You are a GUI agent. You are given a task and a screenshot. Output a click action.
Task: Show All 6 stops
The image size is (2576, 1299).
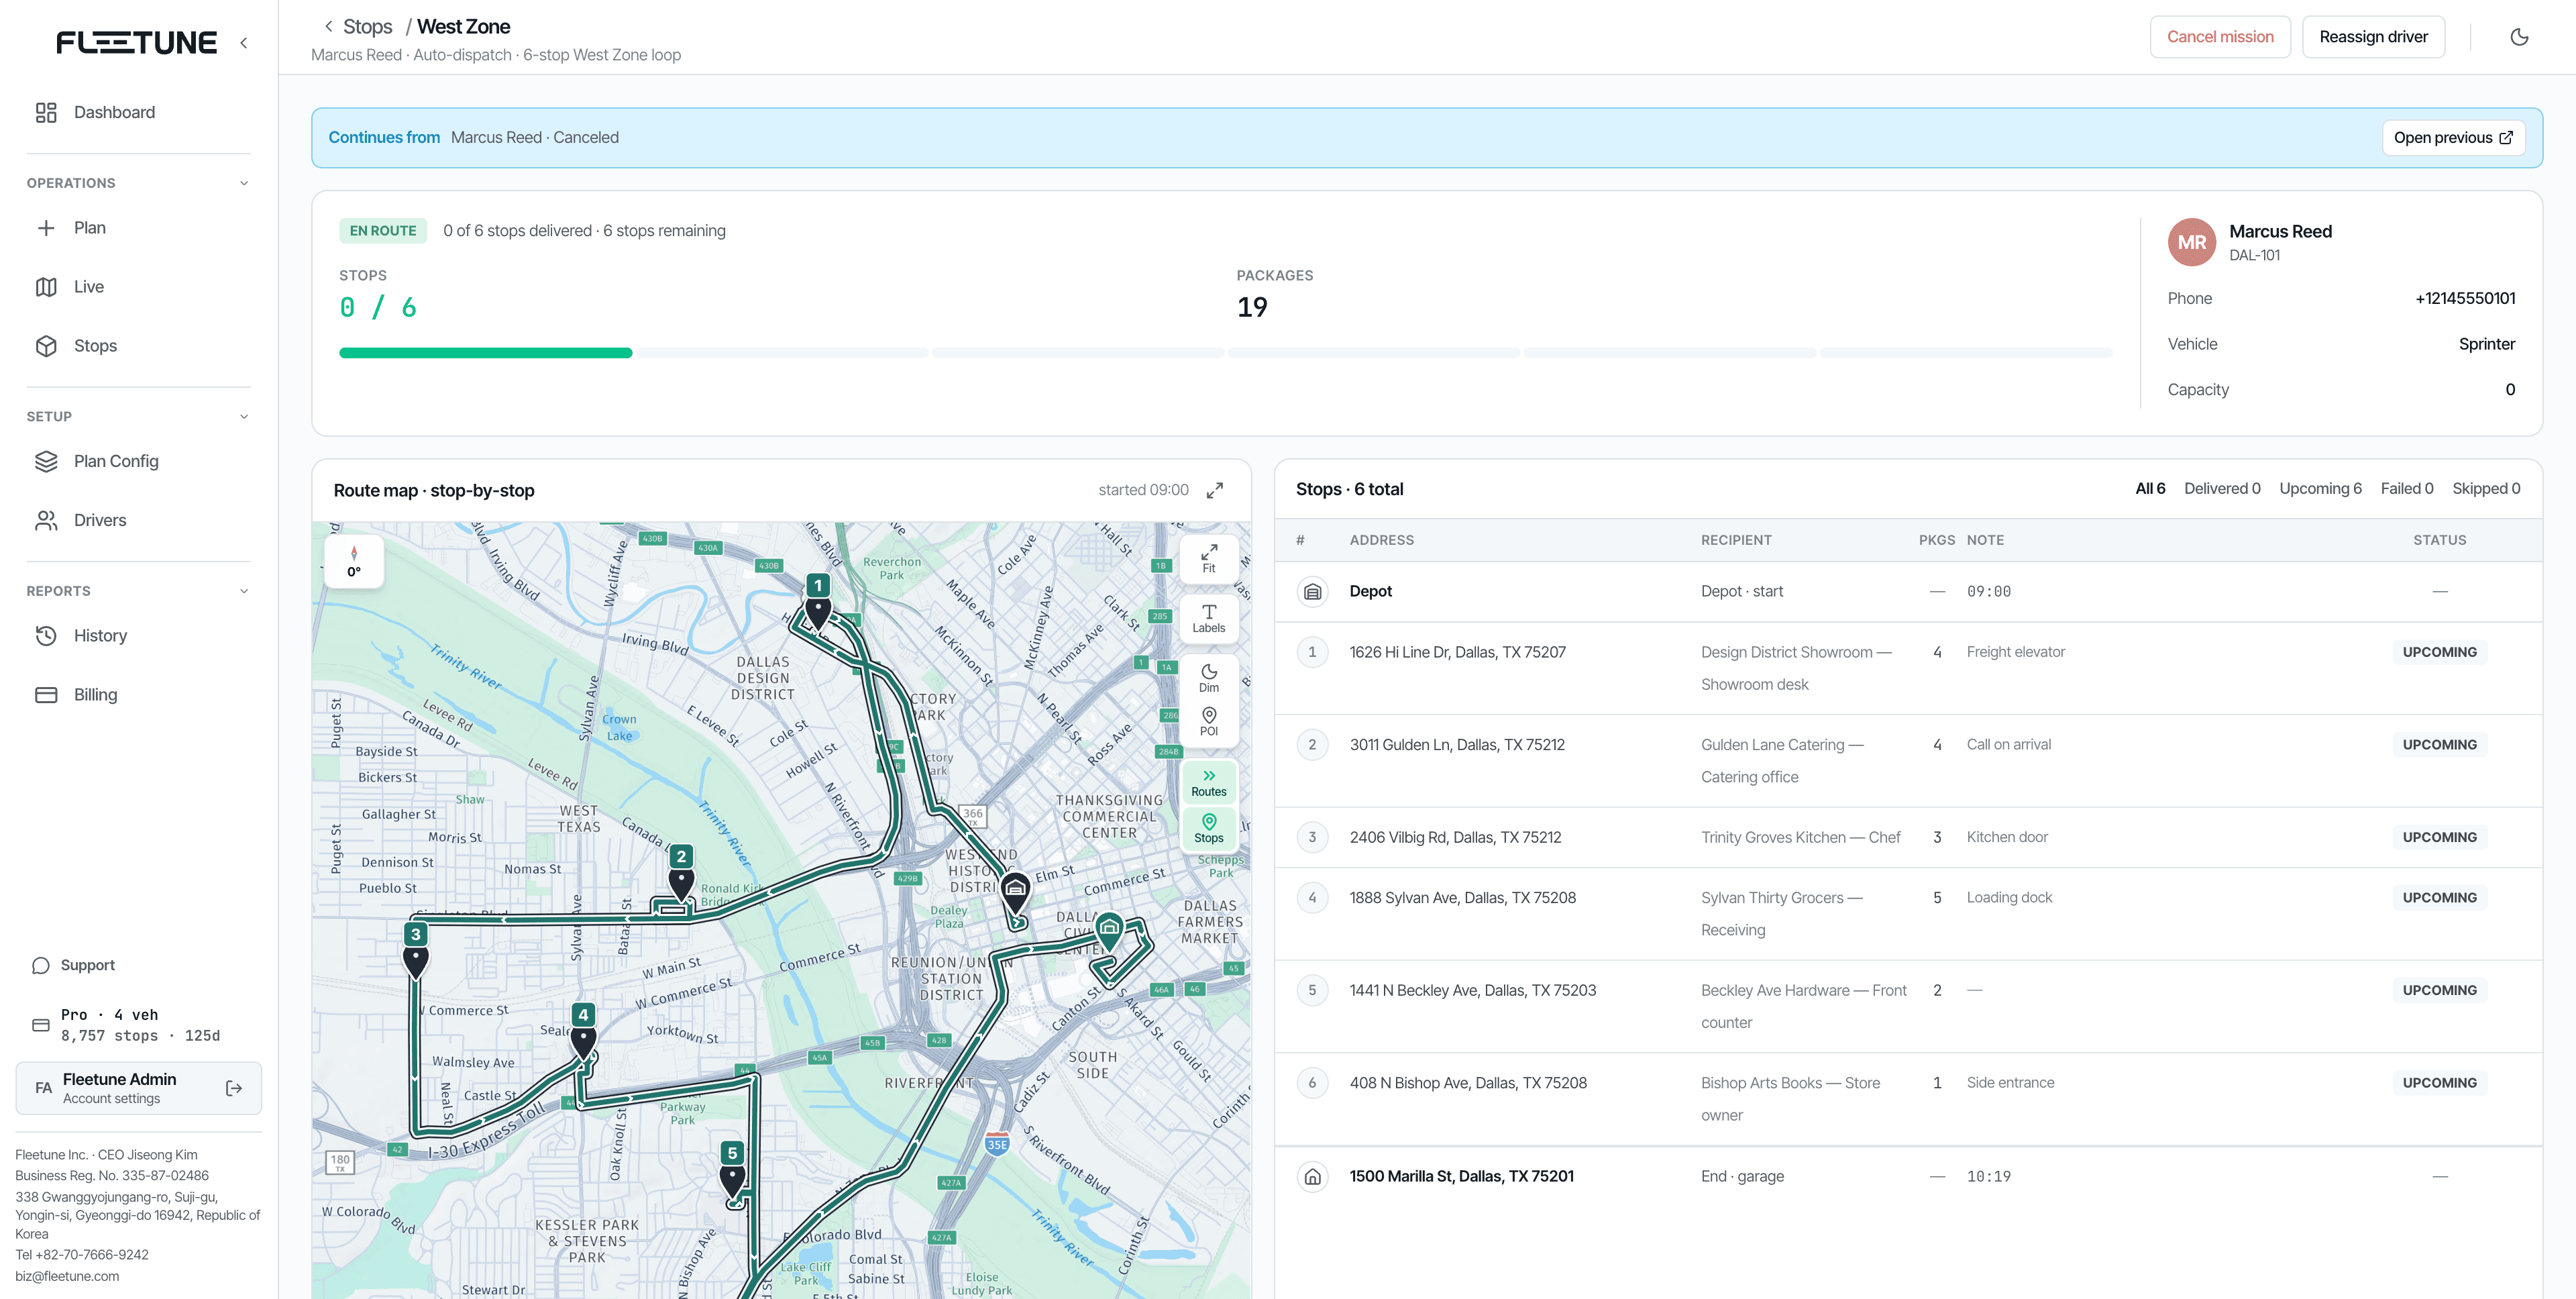pyautogui.click(x=2150, y=489)
